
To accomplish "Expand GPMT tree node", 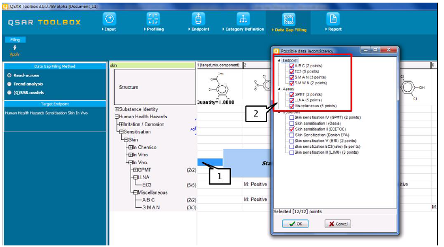I will tap(135, 170).
